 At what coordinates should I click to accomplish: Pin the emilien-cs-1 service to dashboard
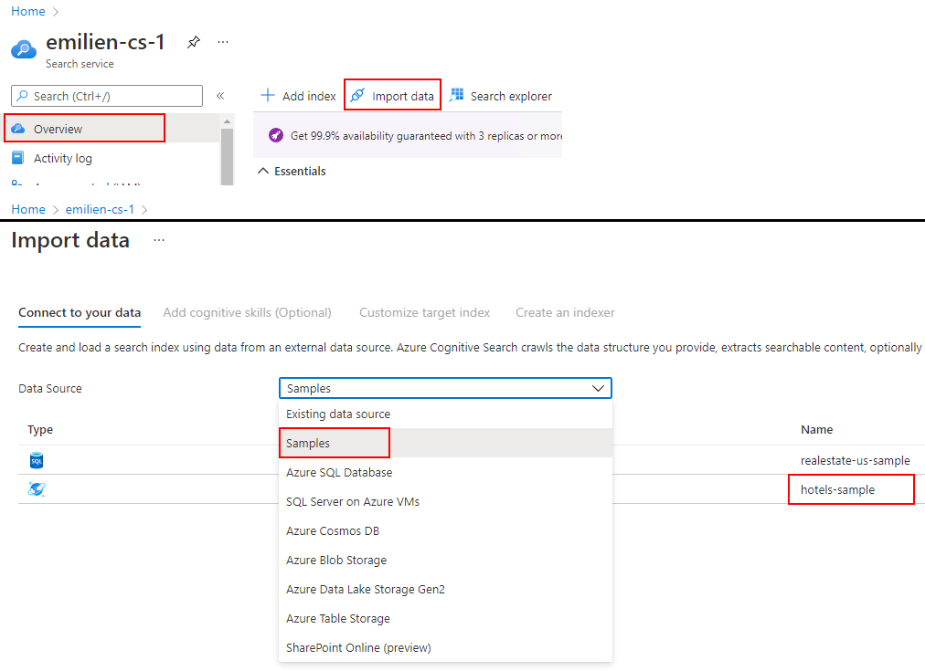pos(194,42)
